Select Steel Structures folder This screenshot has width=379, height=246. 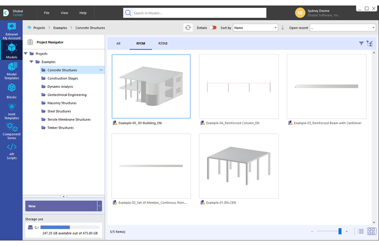pos(59,111)
